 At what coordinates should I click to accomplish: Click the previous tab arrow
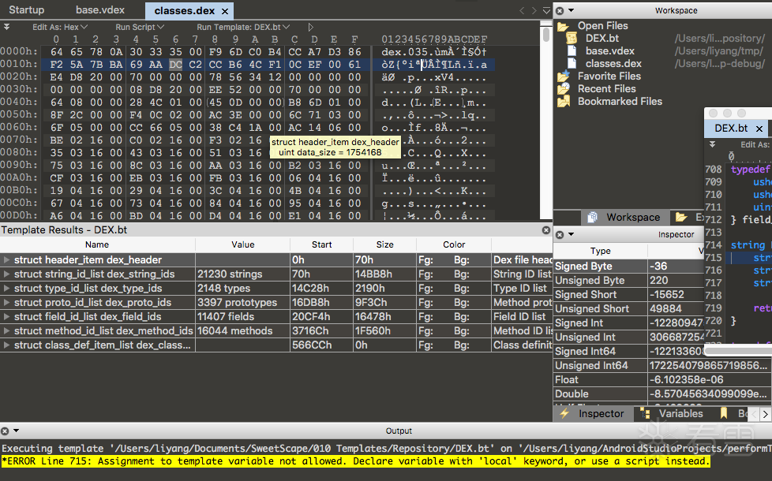[522, 10]
